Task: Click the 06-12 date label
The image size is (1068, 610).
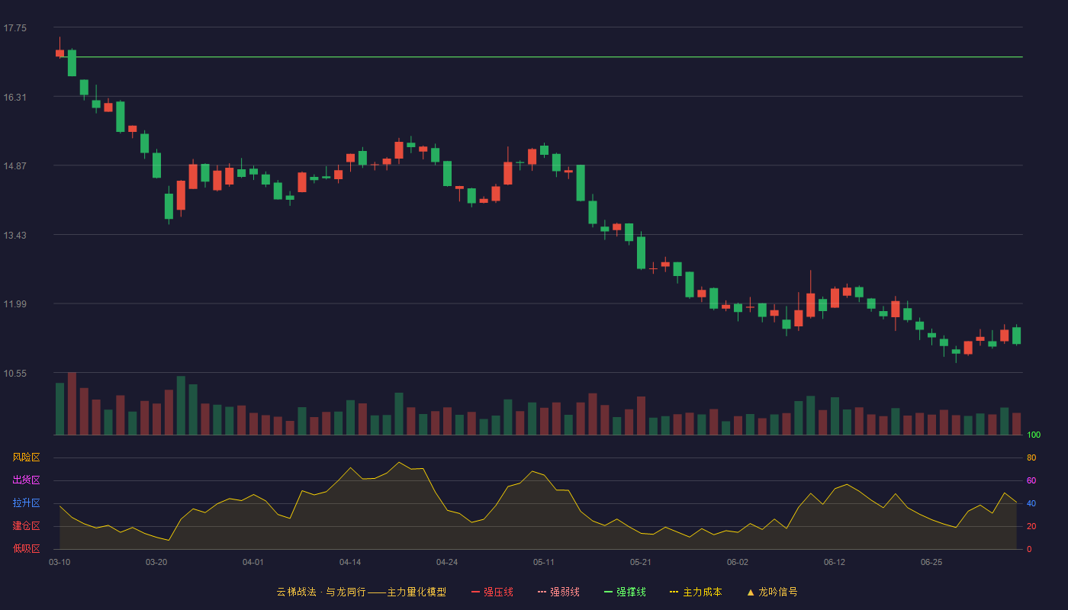Action: [835, 562]
